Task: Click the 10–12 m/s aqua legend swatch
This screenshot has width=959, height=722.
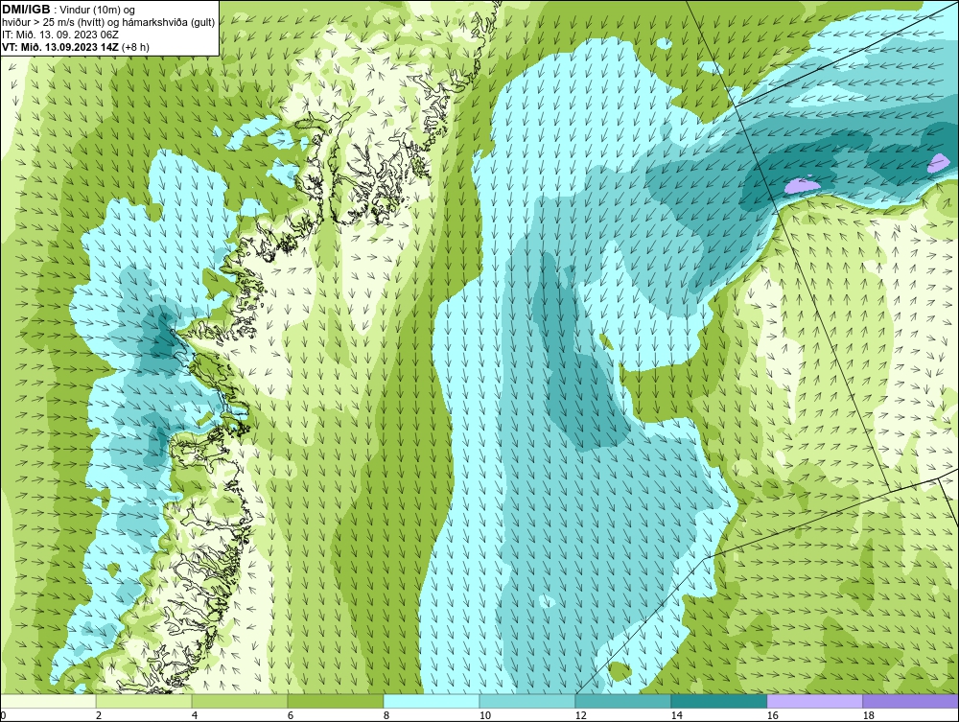Action: (527, 701)
